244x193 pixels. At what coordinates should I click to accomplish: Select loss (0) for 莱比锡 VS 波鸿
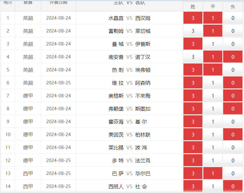click(x=233, y=147)
